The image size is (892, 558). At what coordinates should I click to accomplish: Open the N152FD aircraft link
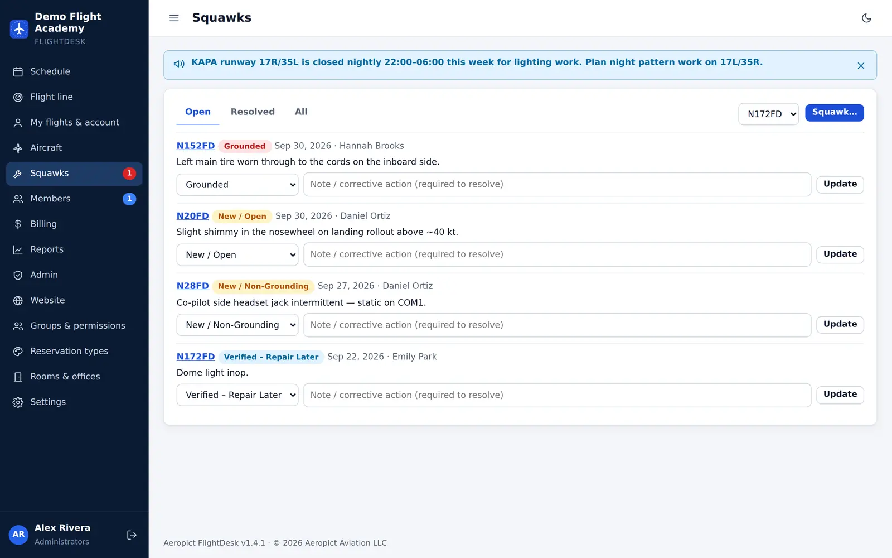pos(196,146)
